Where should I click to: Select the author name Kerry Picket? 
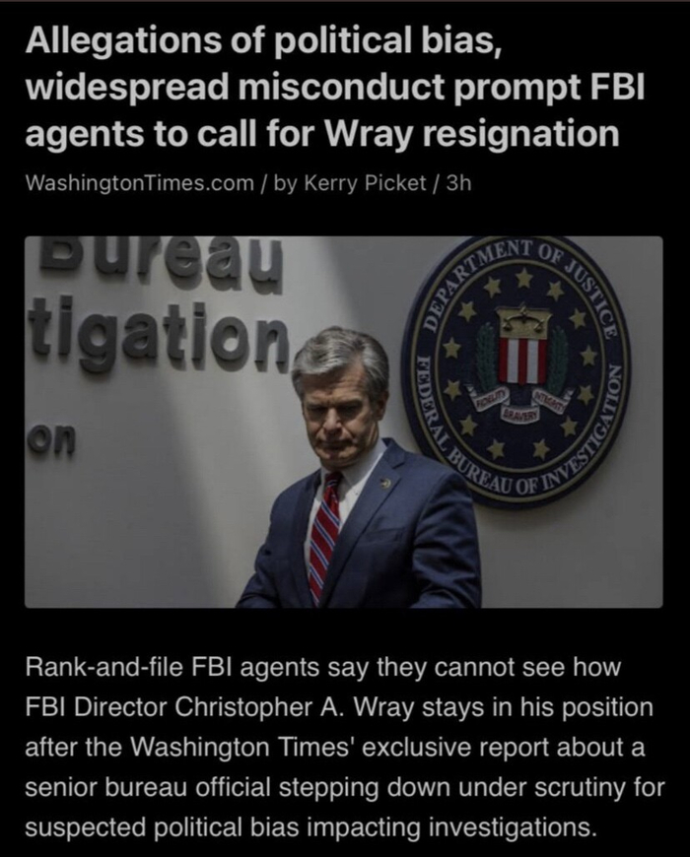tap(365, 183)
